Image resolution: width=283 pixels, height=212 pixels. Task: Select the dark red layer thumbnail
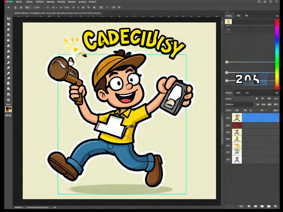point(237,126)
